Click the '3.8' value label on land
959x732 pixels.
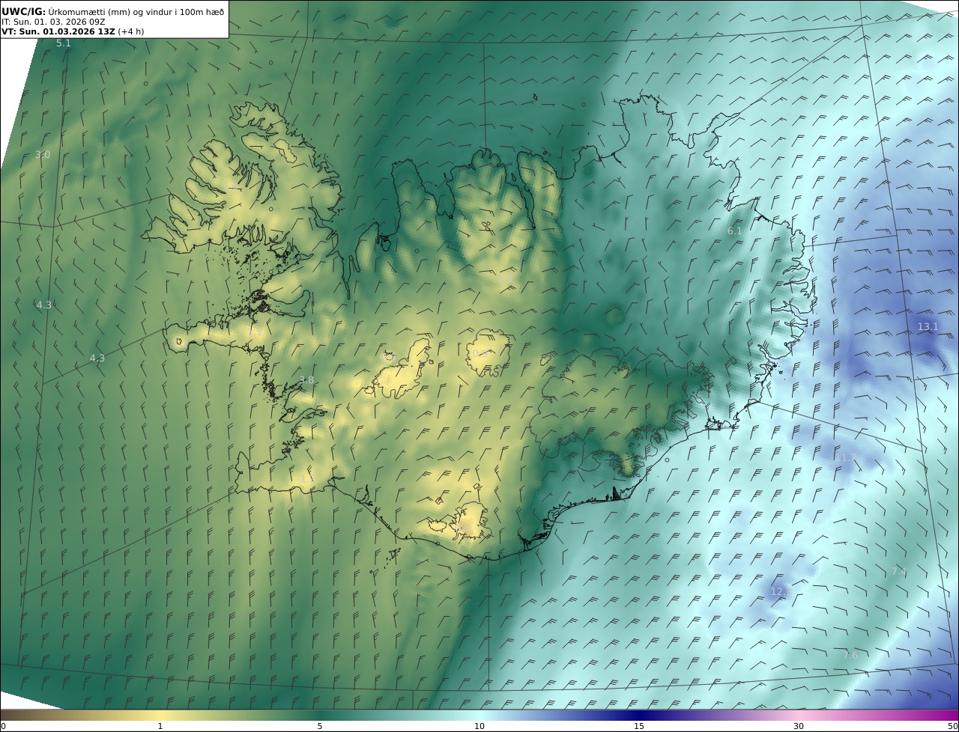point(306,380)
